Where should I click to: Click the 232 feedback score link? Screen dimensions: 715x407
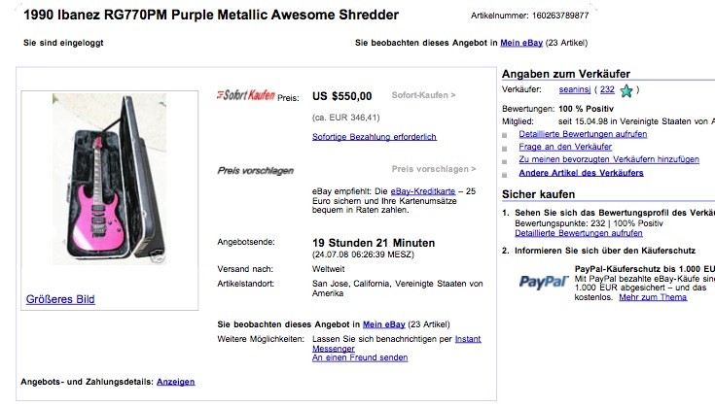pos(607,89)
